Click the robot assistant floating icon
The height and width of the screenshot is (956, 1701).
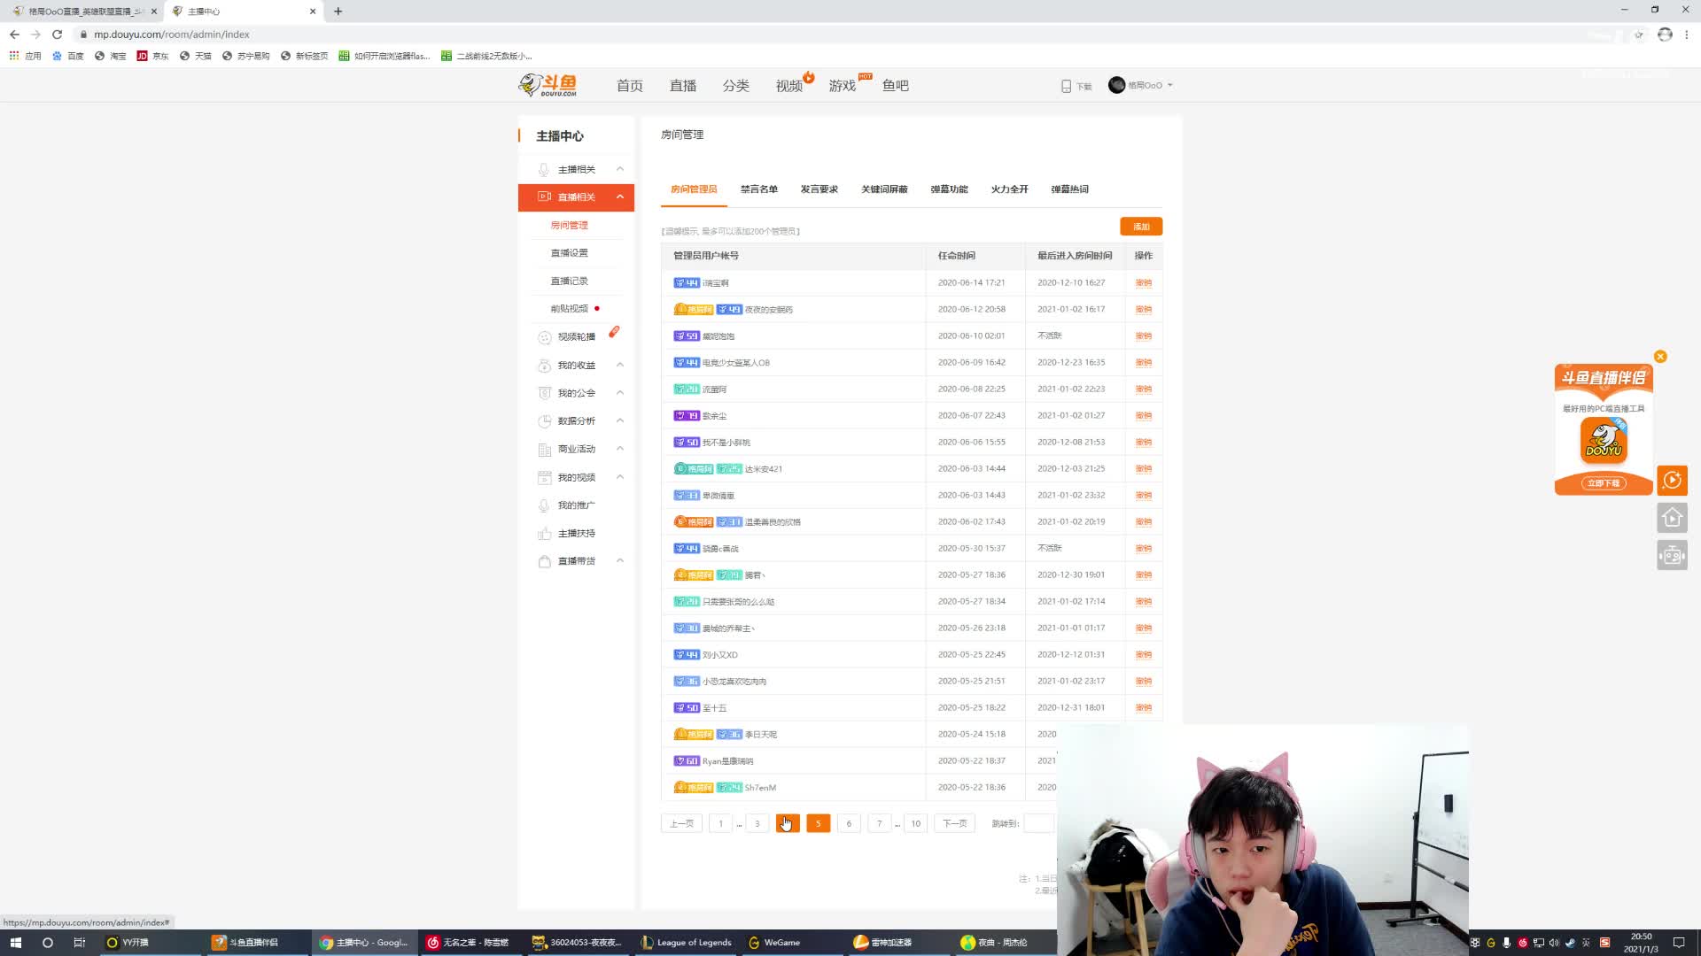[1672, 555]
